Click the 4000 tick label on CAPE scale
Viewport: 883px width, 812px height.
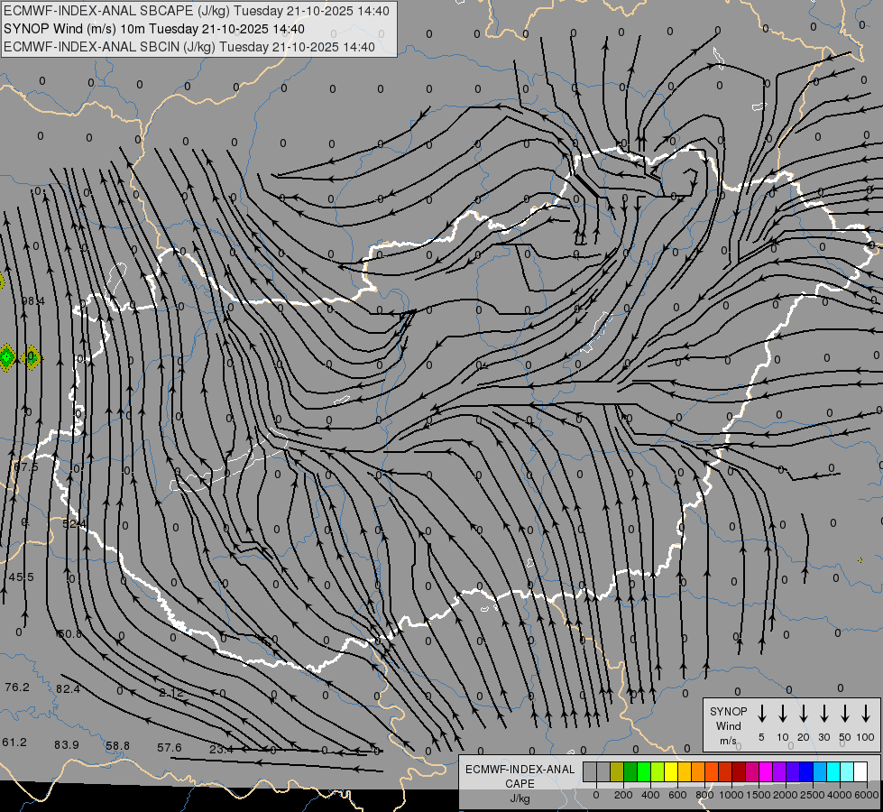click(841, 795)
